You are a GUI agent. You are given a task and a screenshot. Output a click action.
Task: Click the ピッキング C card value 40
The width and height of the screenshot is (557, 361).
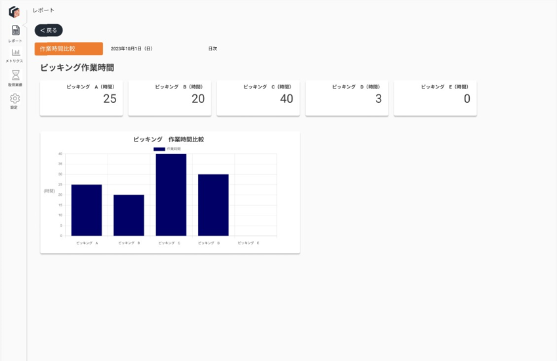[x=287, y=98]
